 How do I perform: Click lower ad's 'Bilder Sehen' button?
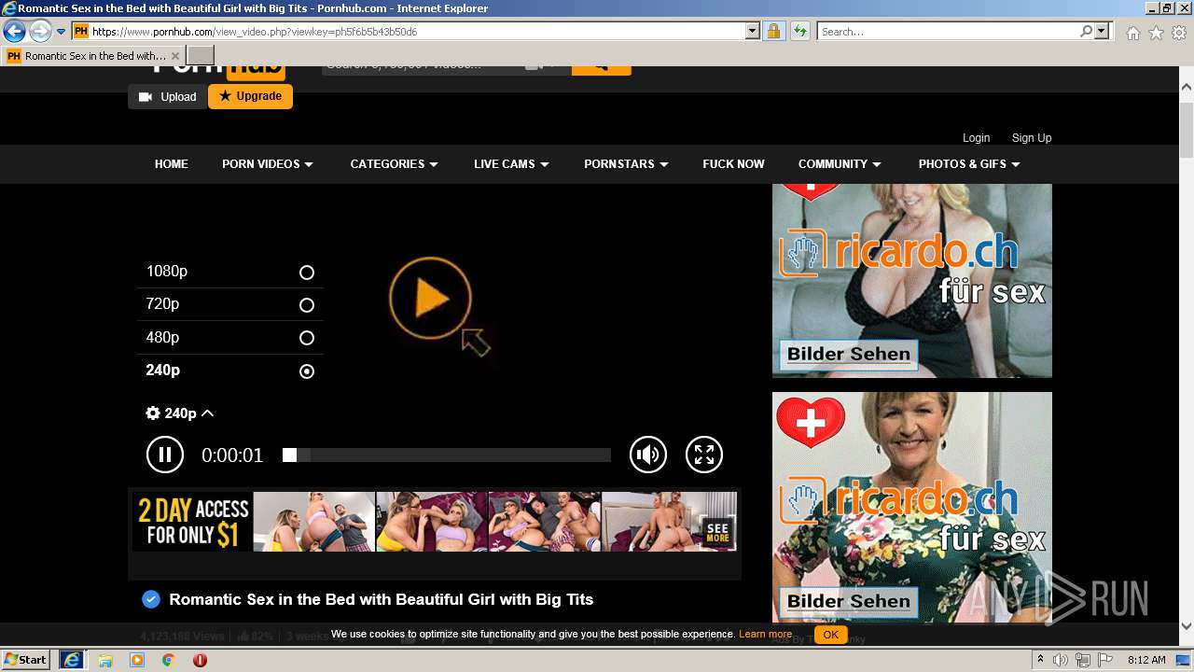[x=848, y=602]
